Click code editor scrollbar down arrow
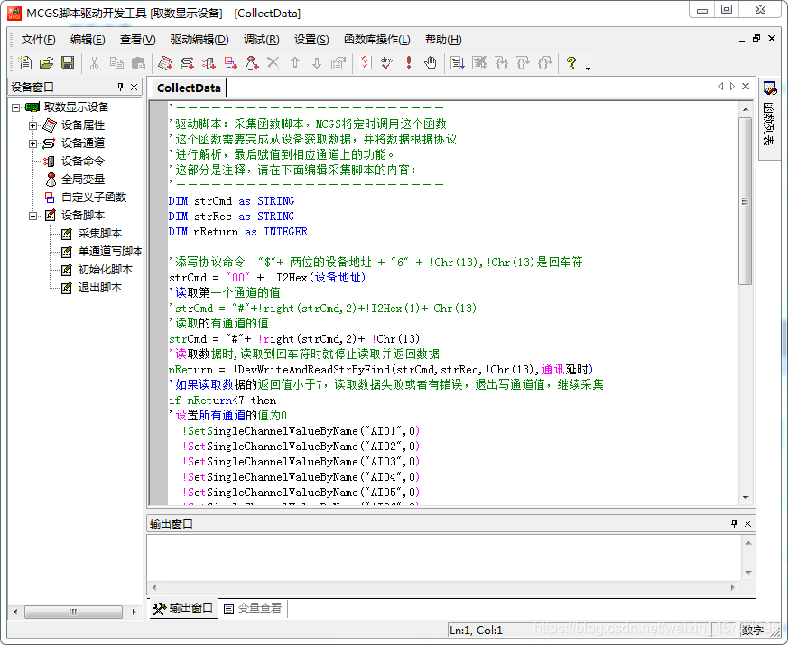Image resolution: width=788 pixels, height=645 pixels. click(746, 497)
